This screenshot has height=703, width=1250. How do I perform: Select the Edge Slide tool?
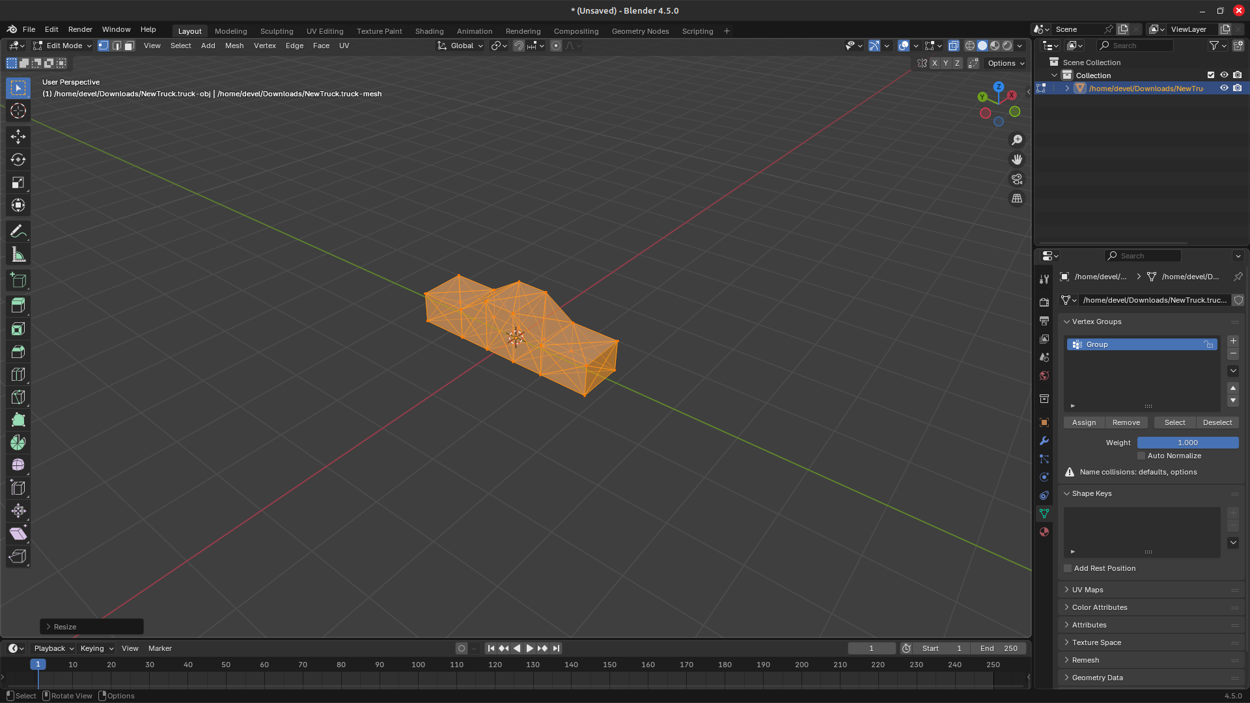[x=18, y=488]
